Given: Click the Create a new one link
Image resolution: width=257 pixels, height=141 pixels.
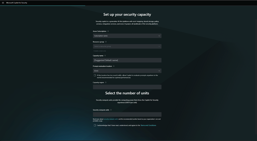Looking at the screenshot, I should [x=100, y=51].
